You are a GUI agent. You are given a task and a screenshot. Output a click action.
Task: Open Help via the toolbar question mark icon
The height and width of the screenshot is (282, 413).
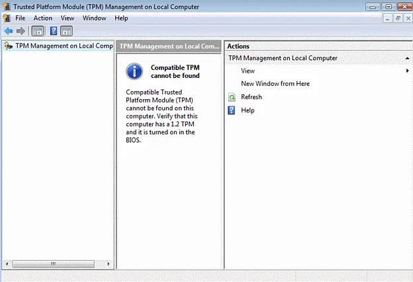pos(54,31)
